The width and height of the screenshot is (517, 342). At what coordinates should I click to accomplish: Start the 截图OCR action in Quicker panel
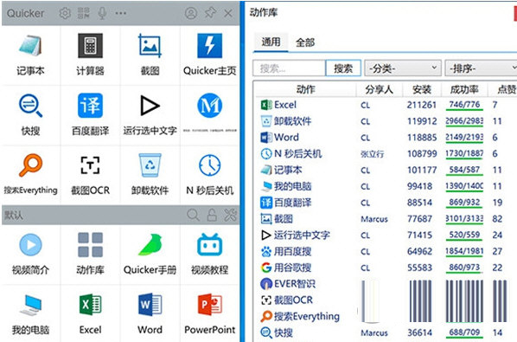[90, 175]
